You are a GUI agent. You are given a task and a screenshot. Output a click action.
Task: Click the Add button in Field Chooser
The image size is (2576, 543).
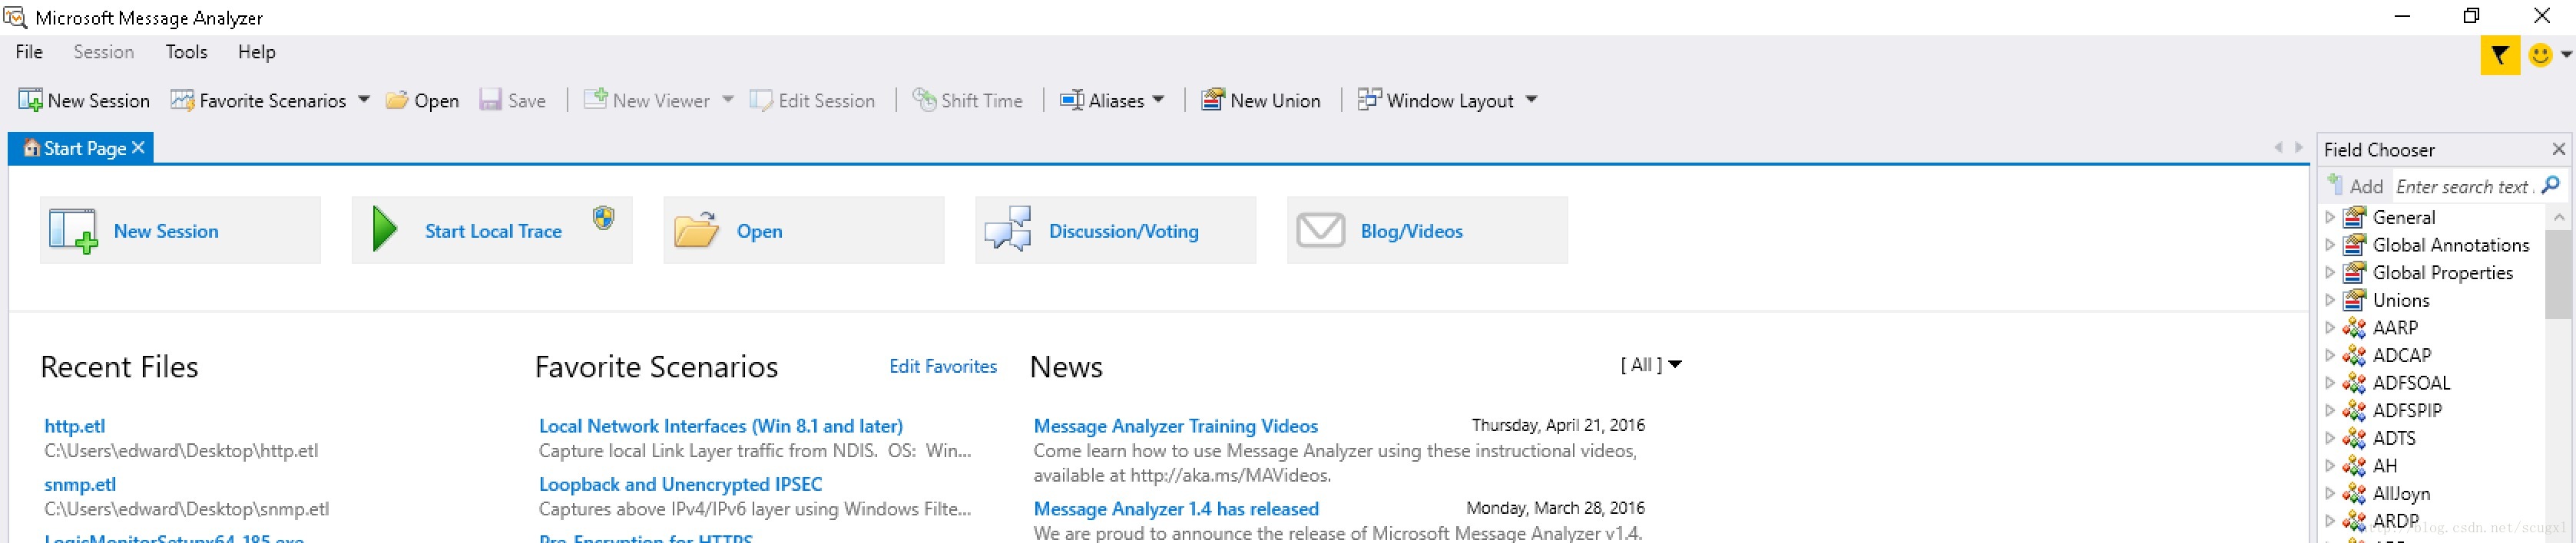click(x=2356, y=186)
